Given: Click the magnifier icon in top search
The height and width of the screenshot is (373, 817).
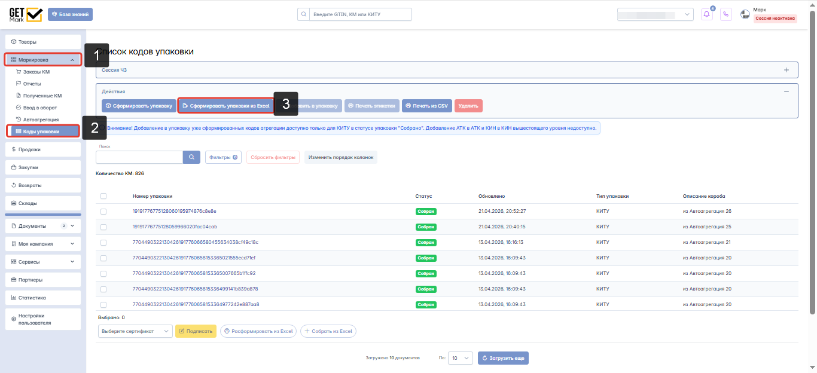Looking at the screenshot, I should click(303, 14).
